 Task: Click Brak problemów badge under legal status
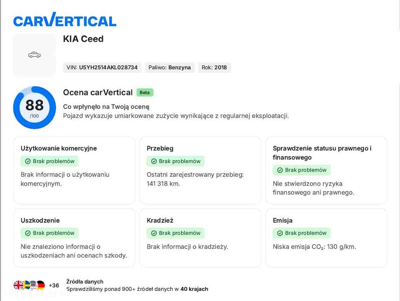(302, 170)
